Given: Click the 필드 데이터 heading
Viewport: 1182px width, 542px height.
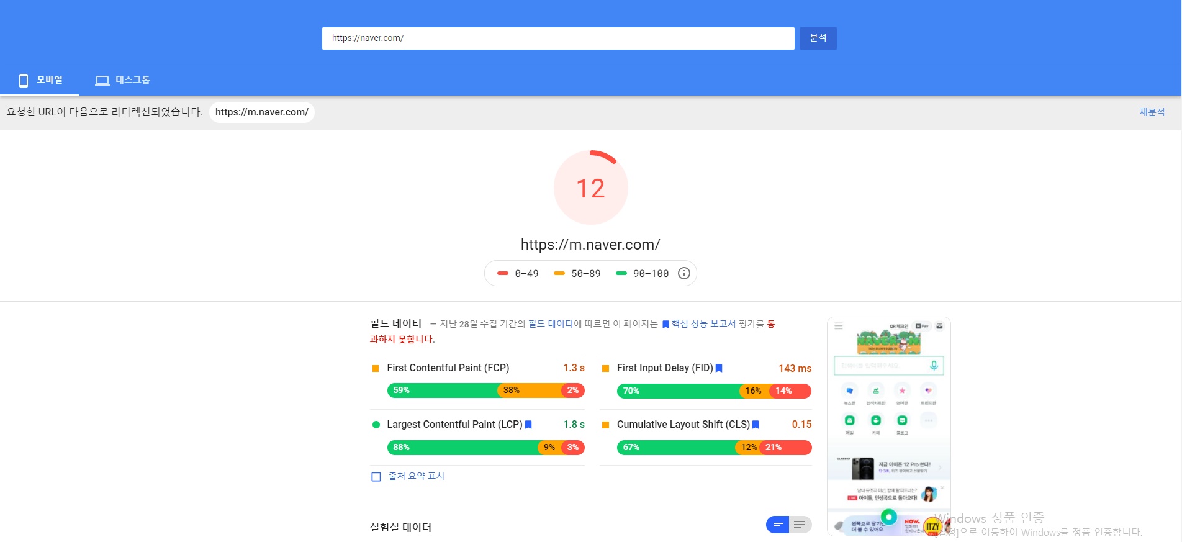Looking at the screenshot, I should coord(395,323).
